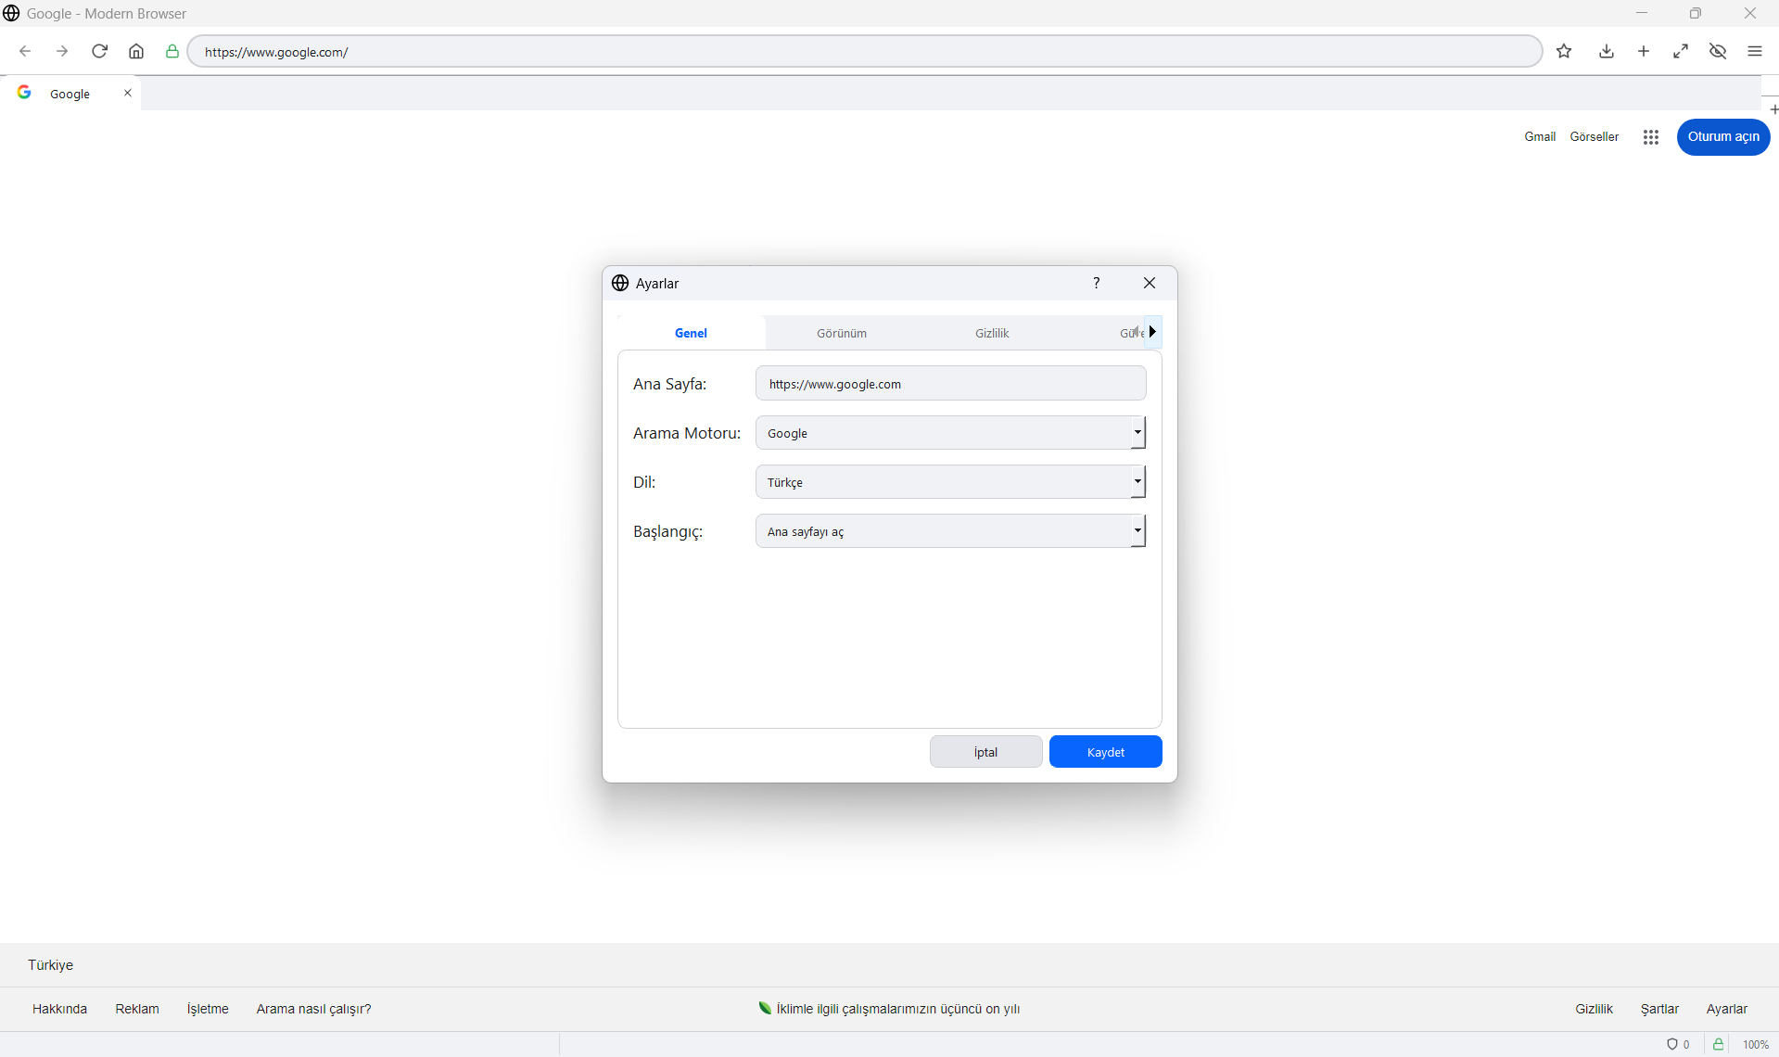The image size is (1779, 1057).
Task: Reload the current page
Action: point(99,51)
